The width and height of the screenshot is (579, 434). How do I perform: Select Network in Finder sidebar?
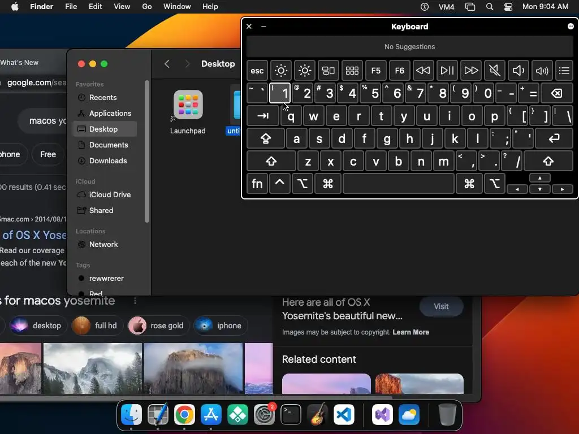coord(105,244)
